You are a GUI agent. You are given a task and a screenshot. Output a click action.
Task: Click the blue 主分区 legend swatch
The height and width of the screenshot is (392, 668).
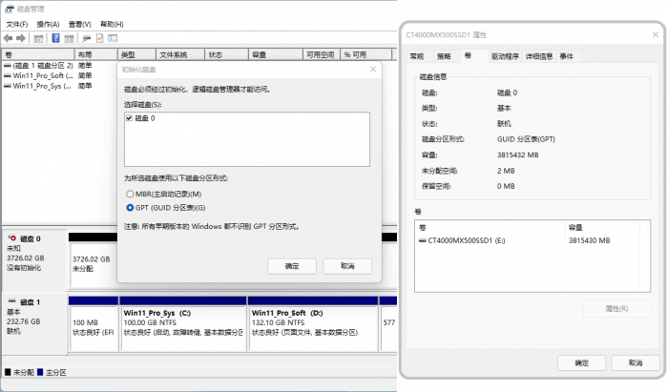tap(40, 372)
